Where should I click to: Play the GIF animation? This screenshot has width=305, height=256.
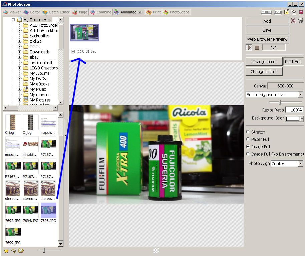point(249,47)
